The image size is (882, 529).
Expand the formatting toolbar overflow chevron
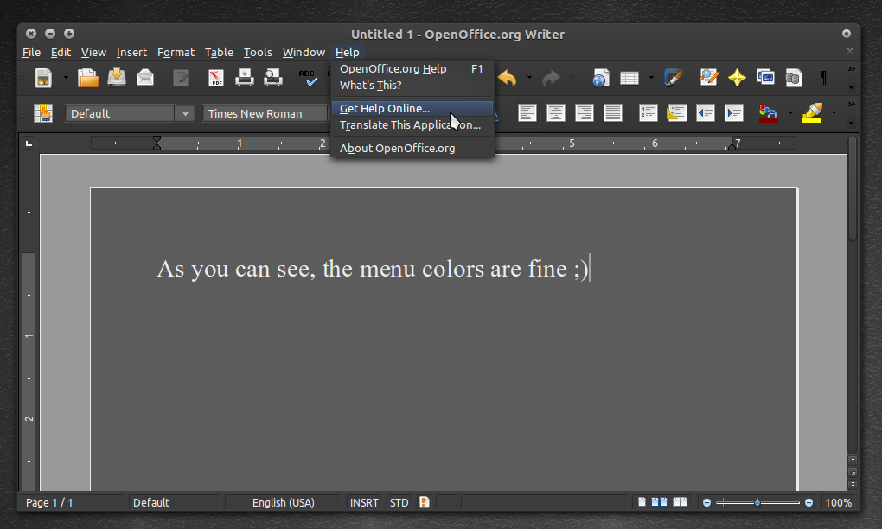pyautogui.click(x=851, y=104)
